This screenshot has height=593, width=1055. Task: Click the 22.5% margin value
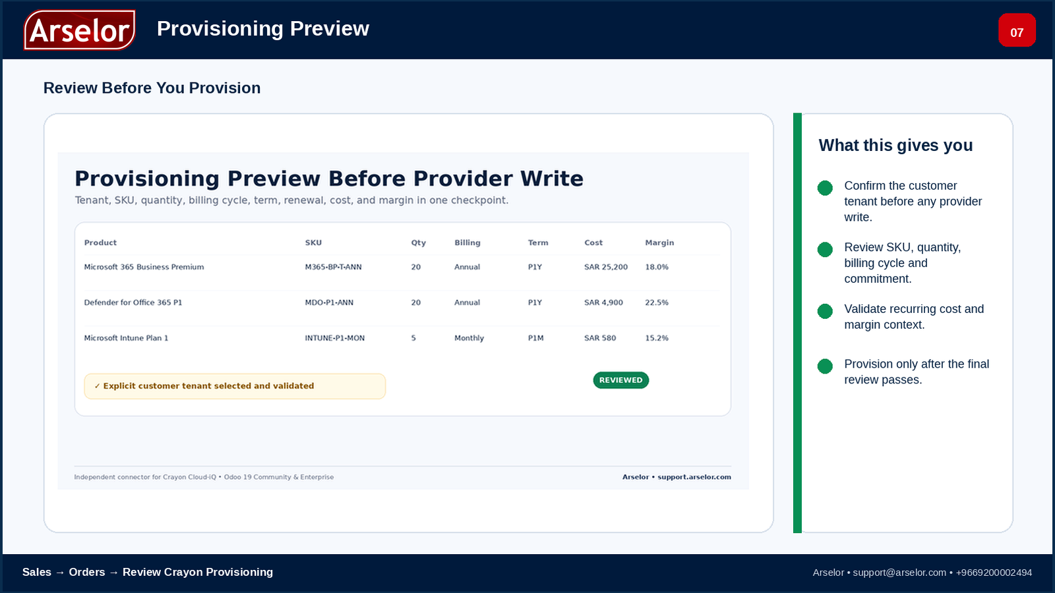(x=657, y=302)
